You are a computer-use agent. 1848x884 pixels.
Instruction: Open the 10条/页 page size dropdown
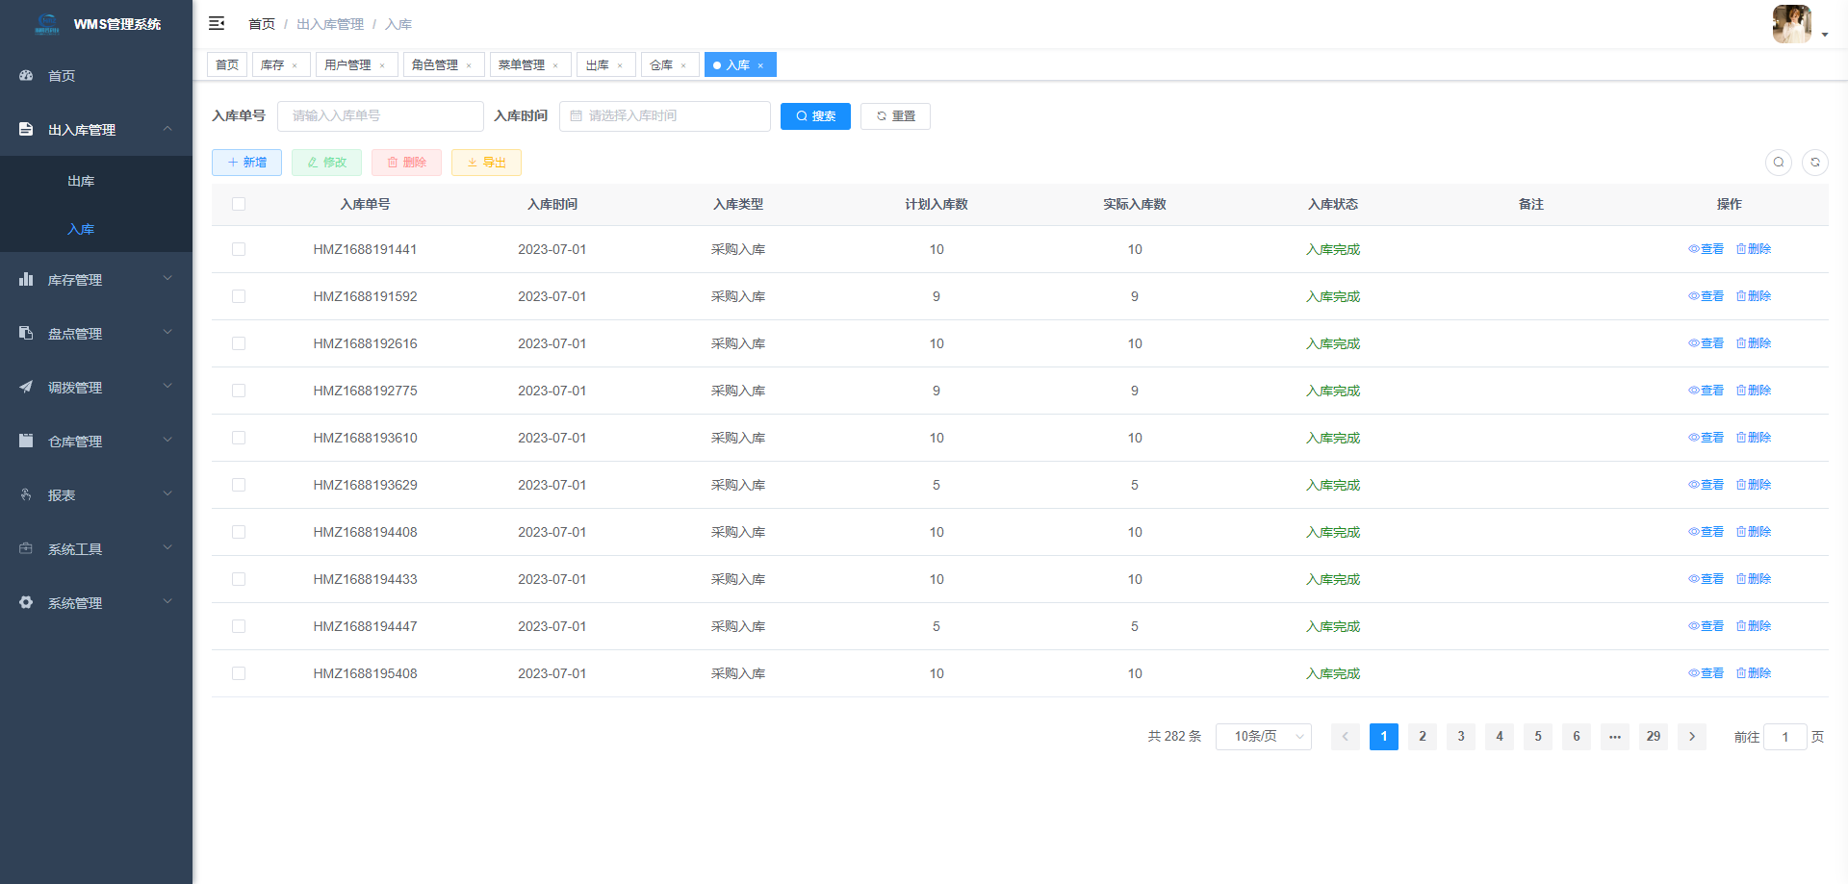[x=1264, y=737]
